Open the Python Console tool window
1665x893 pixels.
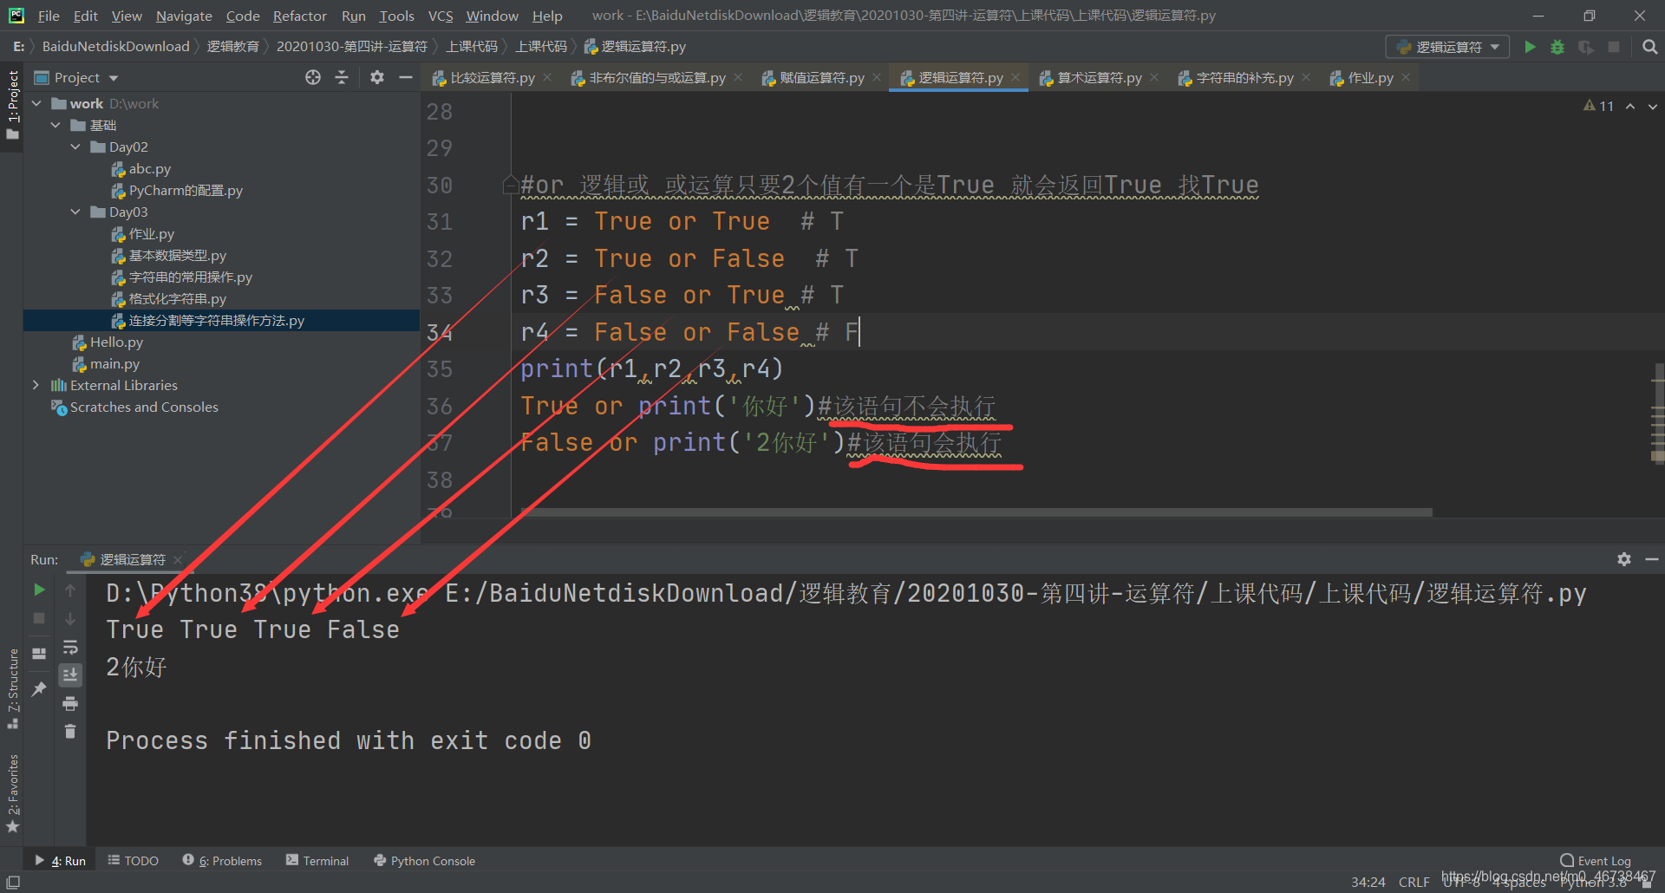424,861
